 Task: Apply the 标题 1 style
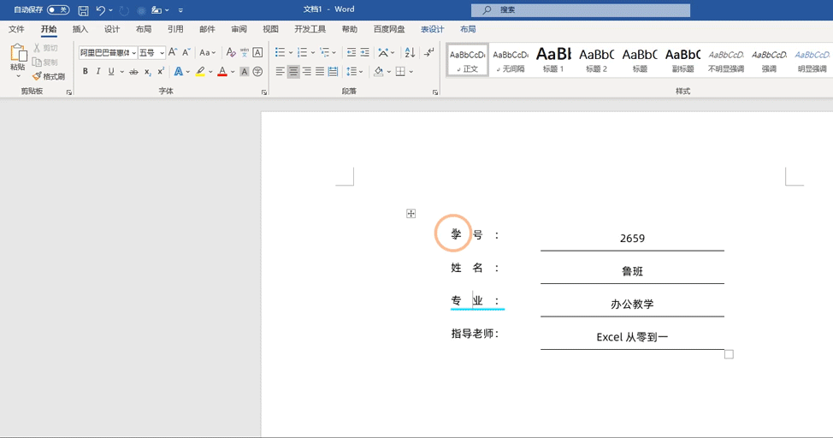coord(553,60)
